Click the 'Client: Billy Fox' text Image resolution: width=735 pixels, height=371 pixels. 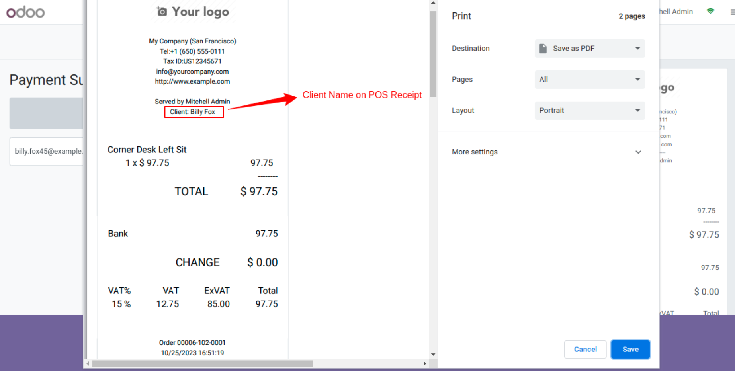(192, 112)
